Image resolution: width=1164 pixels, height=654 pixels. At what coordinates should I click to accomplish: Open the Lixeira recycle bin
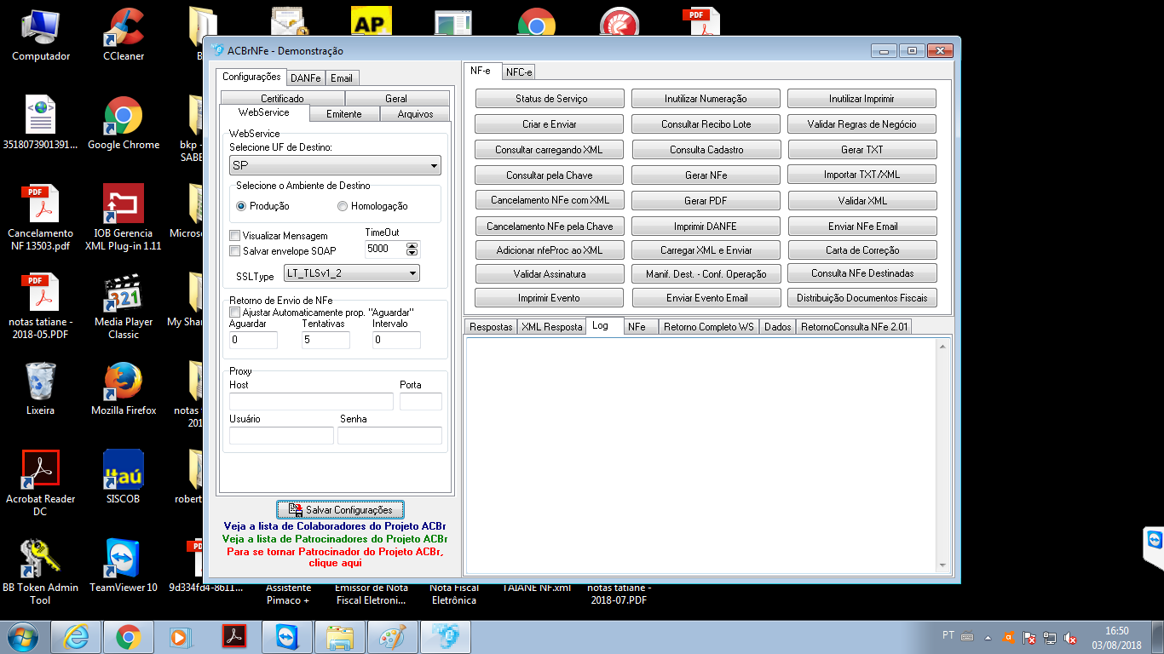41,389
